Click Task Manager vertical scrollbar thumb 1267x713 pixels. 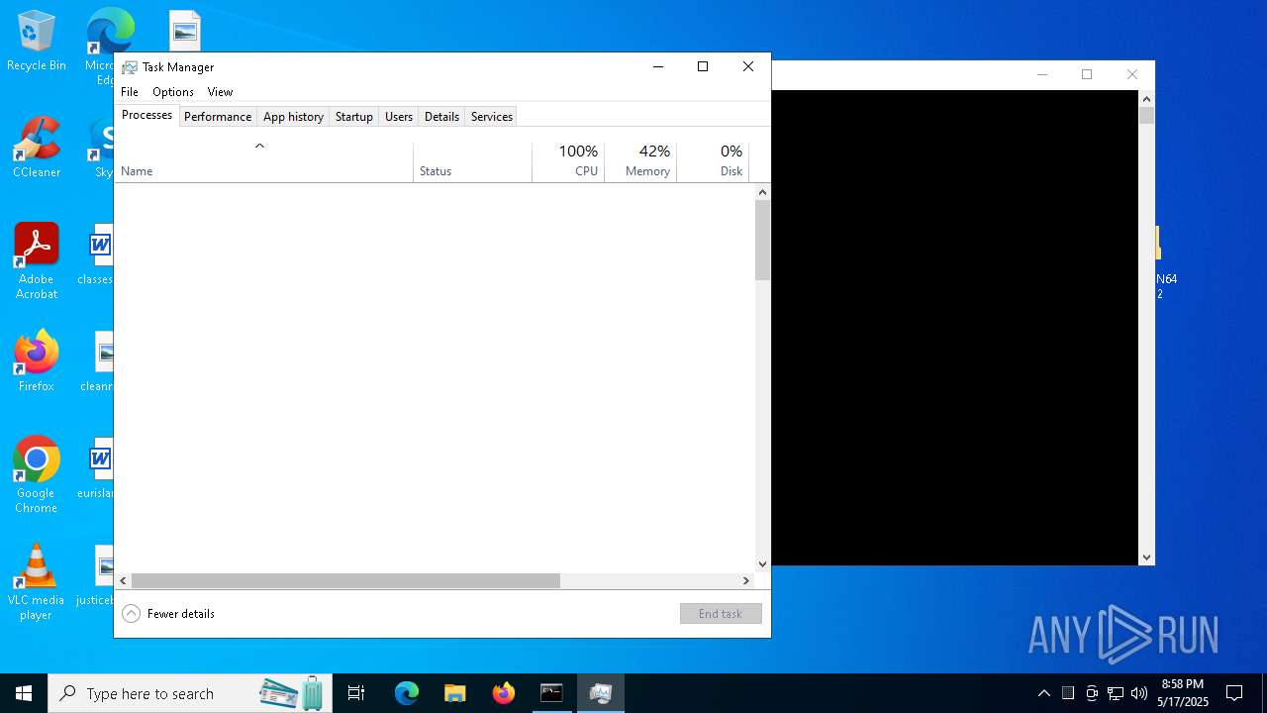[762, 241]
